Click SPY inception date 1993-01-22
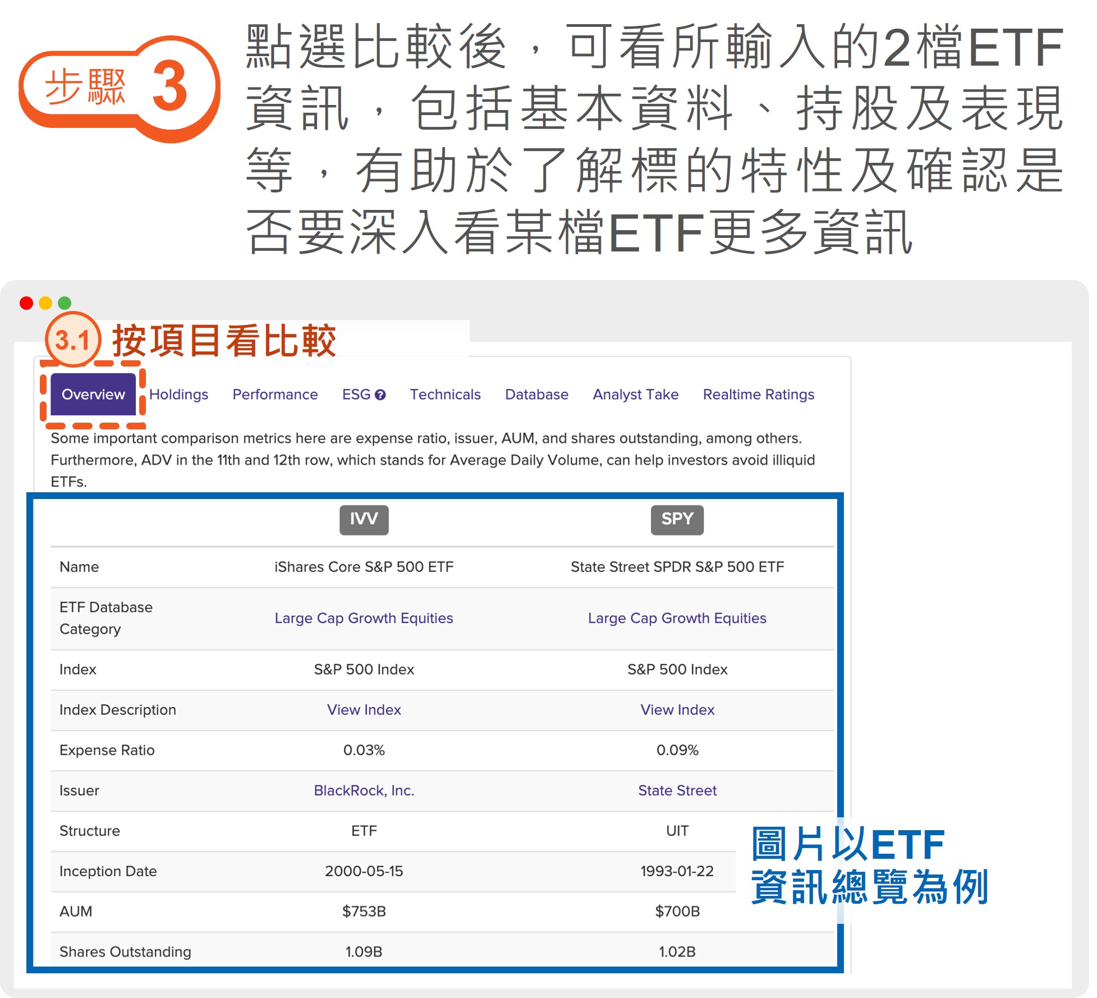 point(677,871)
